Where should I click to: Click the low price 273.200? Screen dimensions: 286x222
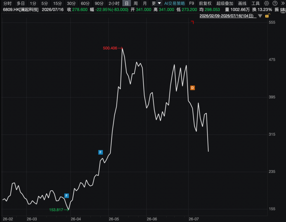click(x=189, y=10)
